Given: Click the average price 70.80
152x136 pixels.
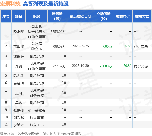Looking at the screenshot, I should pyautogui.click(x=127, y=66).
